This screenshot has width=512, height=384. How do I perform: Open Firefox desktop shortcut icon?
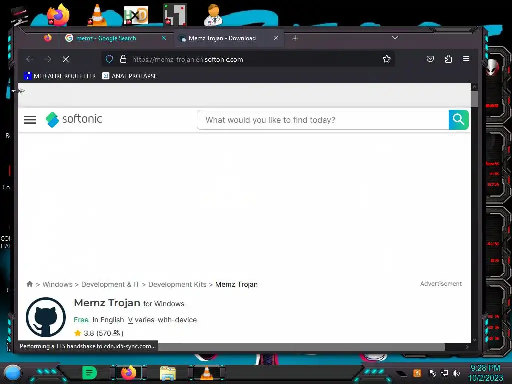pos(58,15)
